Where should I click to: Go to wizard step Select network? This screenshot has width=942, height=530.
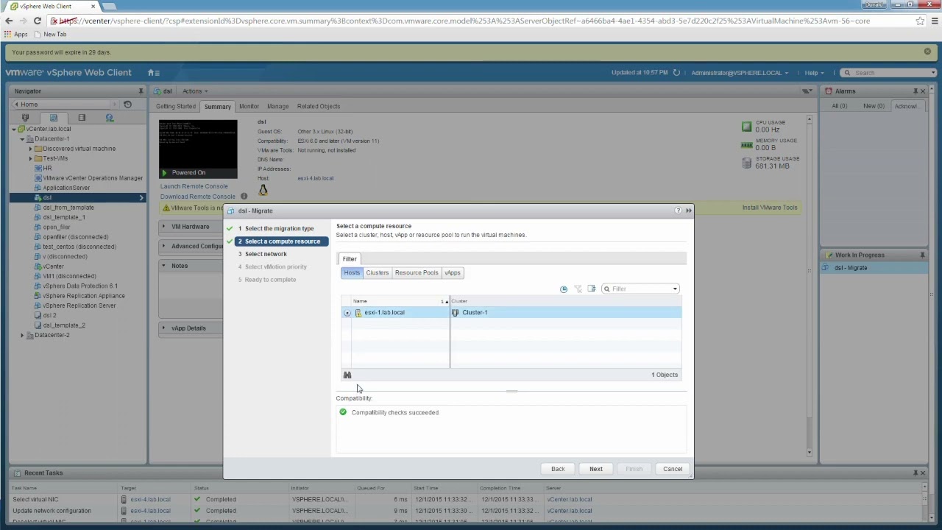[x=266, y=254]
